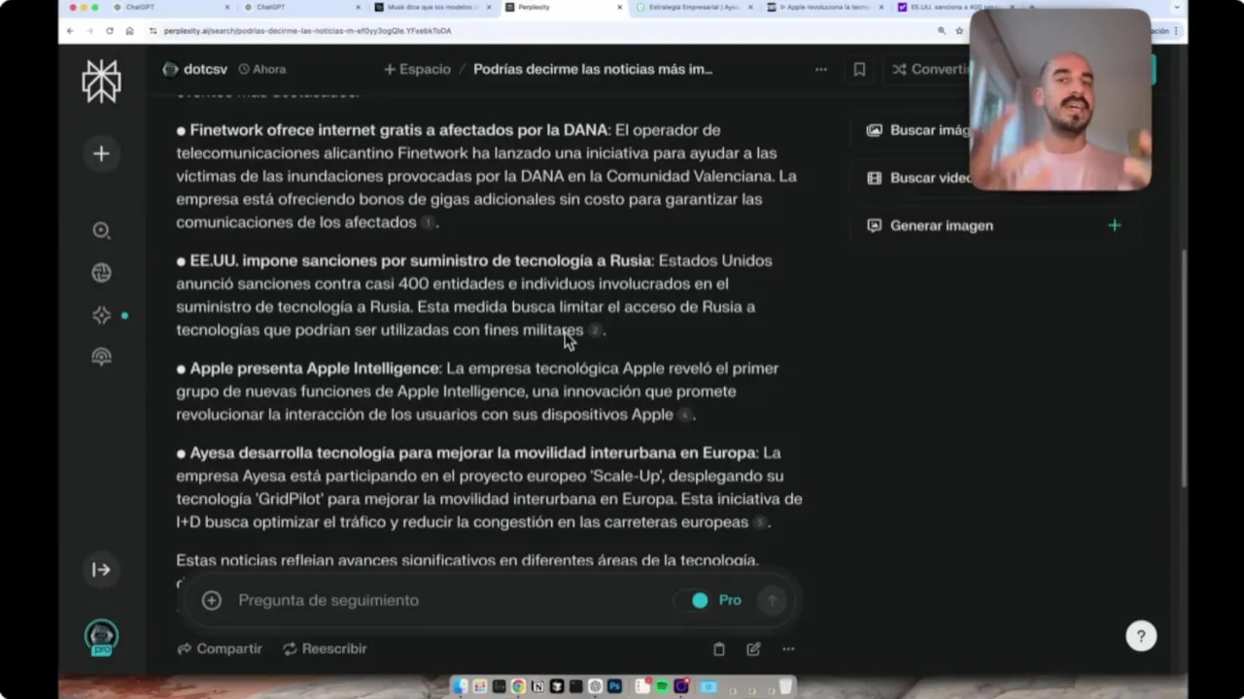The width and height of the screenshot is (1244, 699).
Task: Open citation 4 after the Apple Intelligence paragraph
Action: click(684, 415)
